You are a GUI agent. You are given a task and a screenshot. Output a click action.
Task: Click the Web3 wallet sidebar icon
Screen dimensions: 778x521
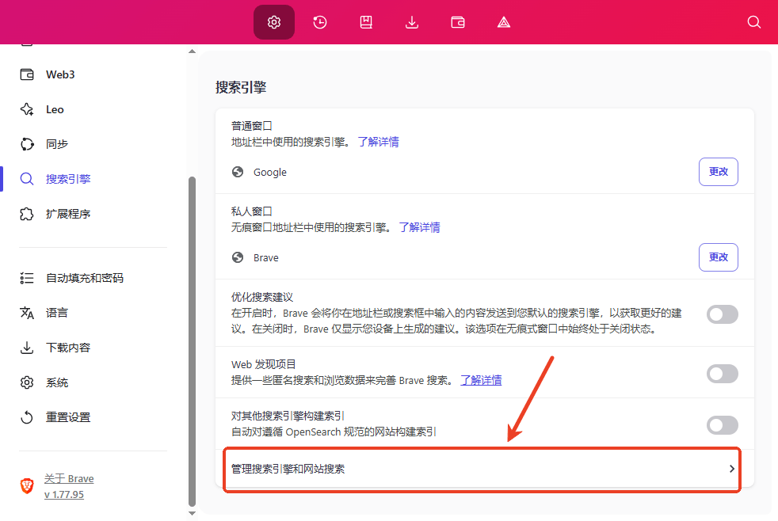pos(27,74)
